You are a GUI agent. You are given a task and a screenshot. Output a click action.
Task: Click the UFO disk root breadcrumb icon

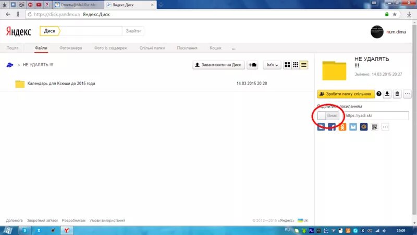pos(10,65)
